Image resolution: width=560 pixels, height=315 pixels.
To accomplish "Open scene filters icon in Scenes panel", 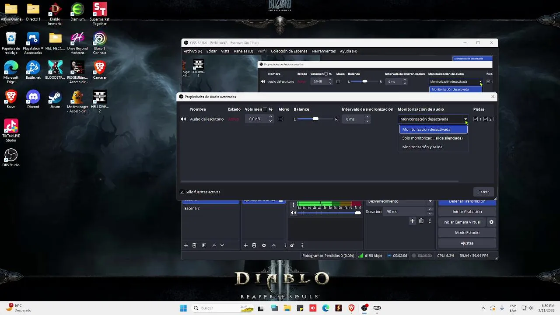I will [204, 245].
